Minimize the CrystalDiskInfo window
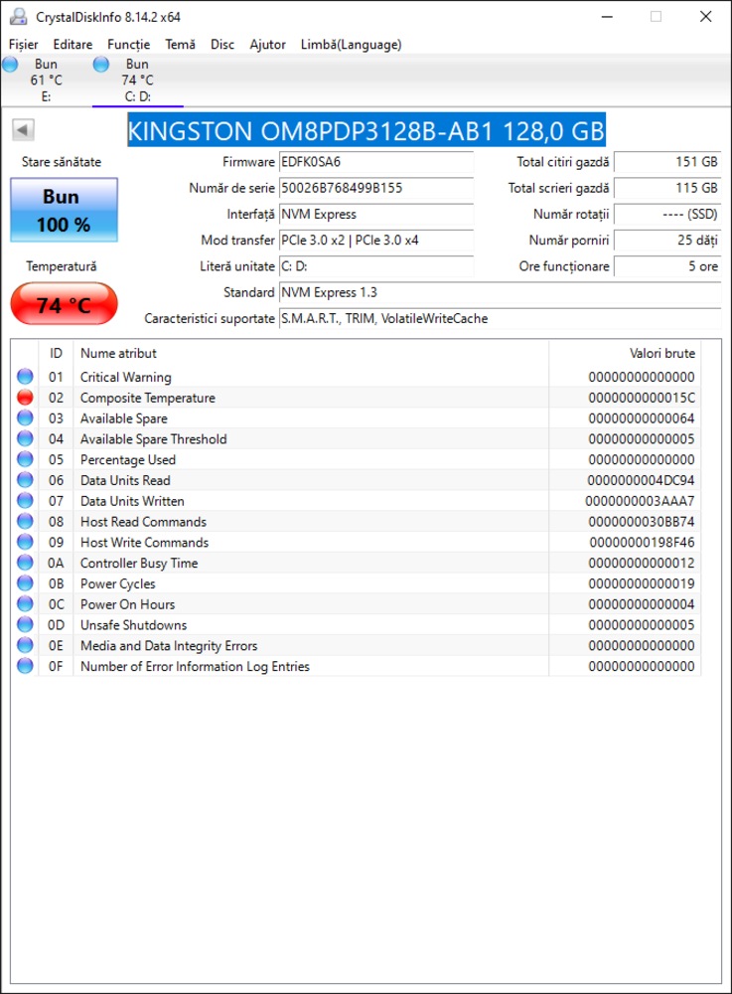732x994 pixels. tap(607, 17)
